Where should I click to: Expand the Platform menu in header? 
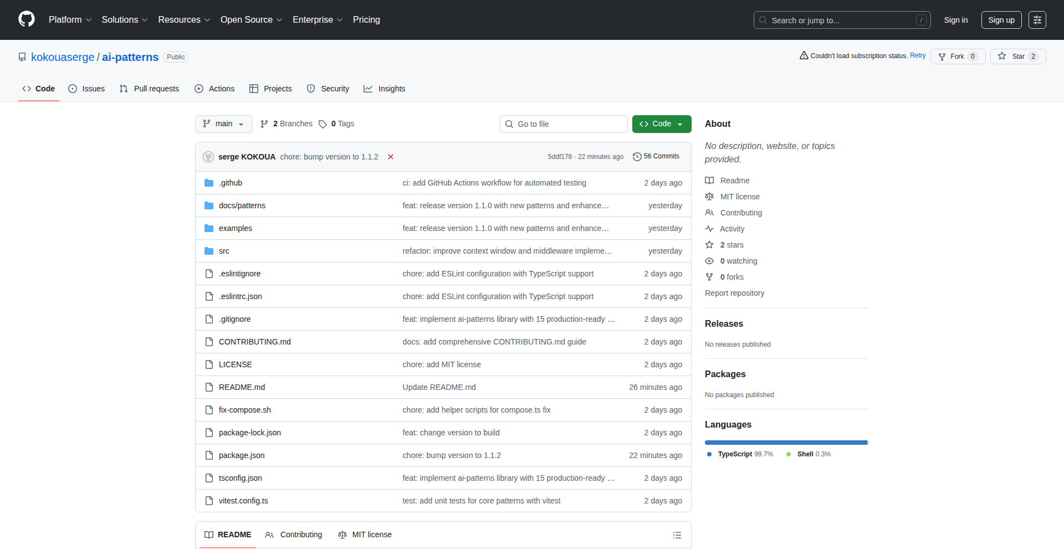(70, 20)
